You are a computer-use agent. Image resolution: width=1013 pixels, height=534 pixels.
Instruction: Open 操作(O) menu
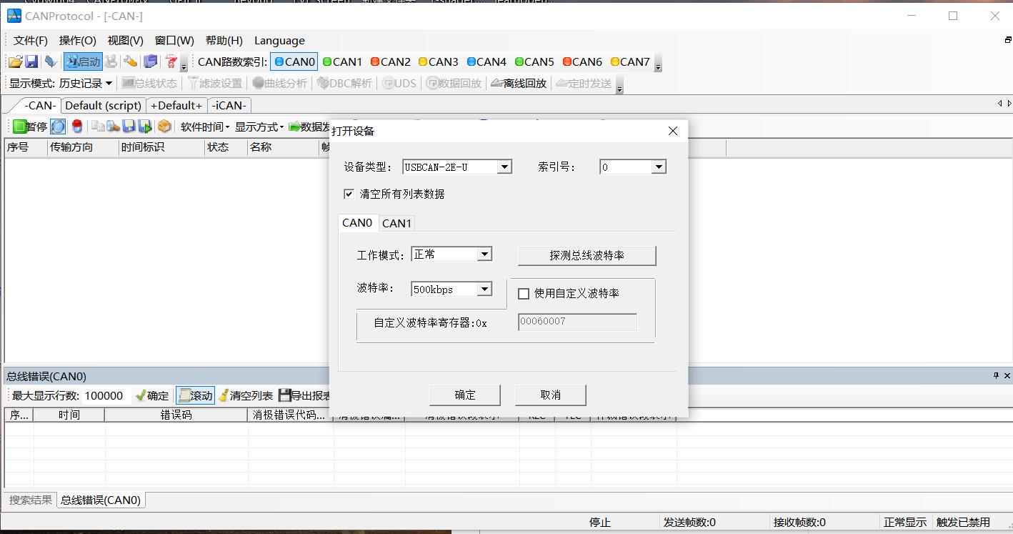click(78, 41)
